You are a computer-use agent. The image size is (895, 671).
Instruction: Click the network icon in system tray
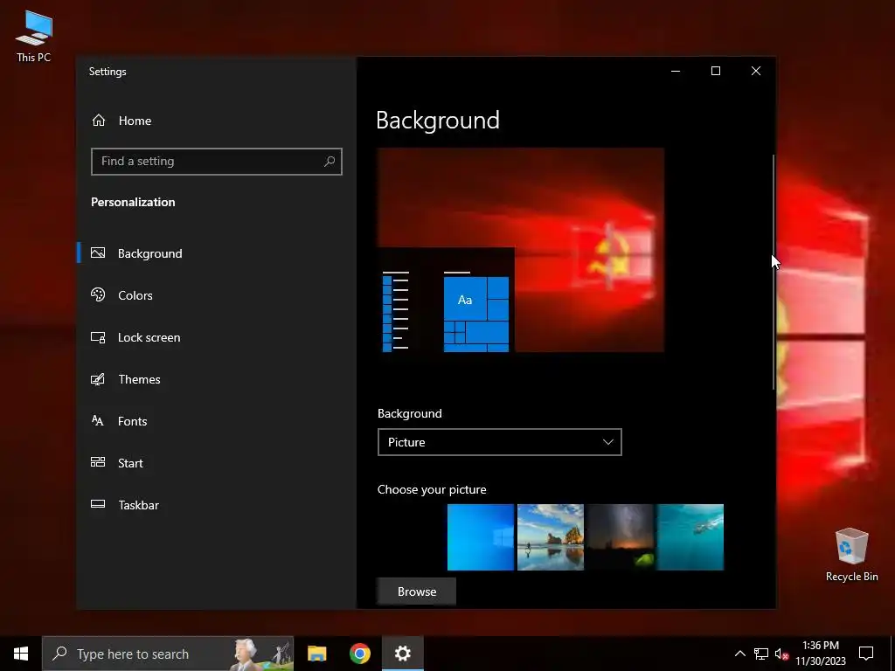click(x=761, y=654)
